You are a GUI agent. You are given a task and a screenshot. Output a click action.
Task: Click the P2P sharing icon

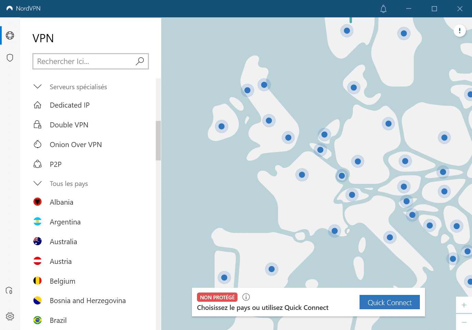pyautogui.click(x=37, y=164)
